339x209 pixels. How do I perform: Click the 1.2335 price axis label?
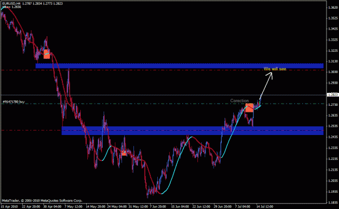[x=332, y=148]
